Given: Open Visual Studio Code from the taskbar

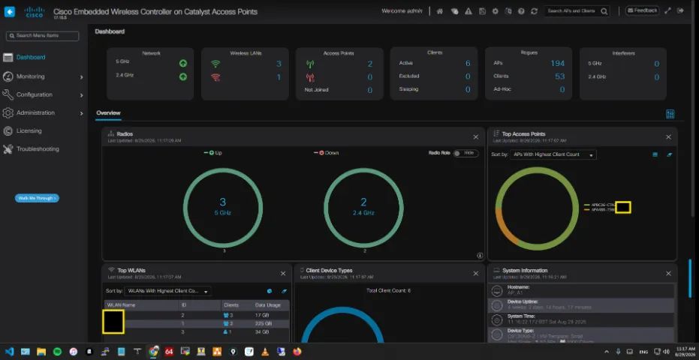Looking at the screenshot, I should coord(10,352).
